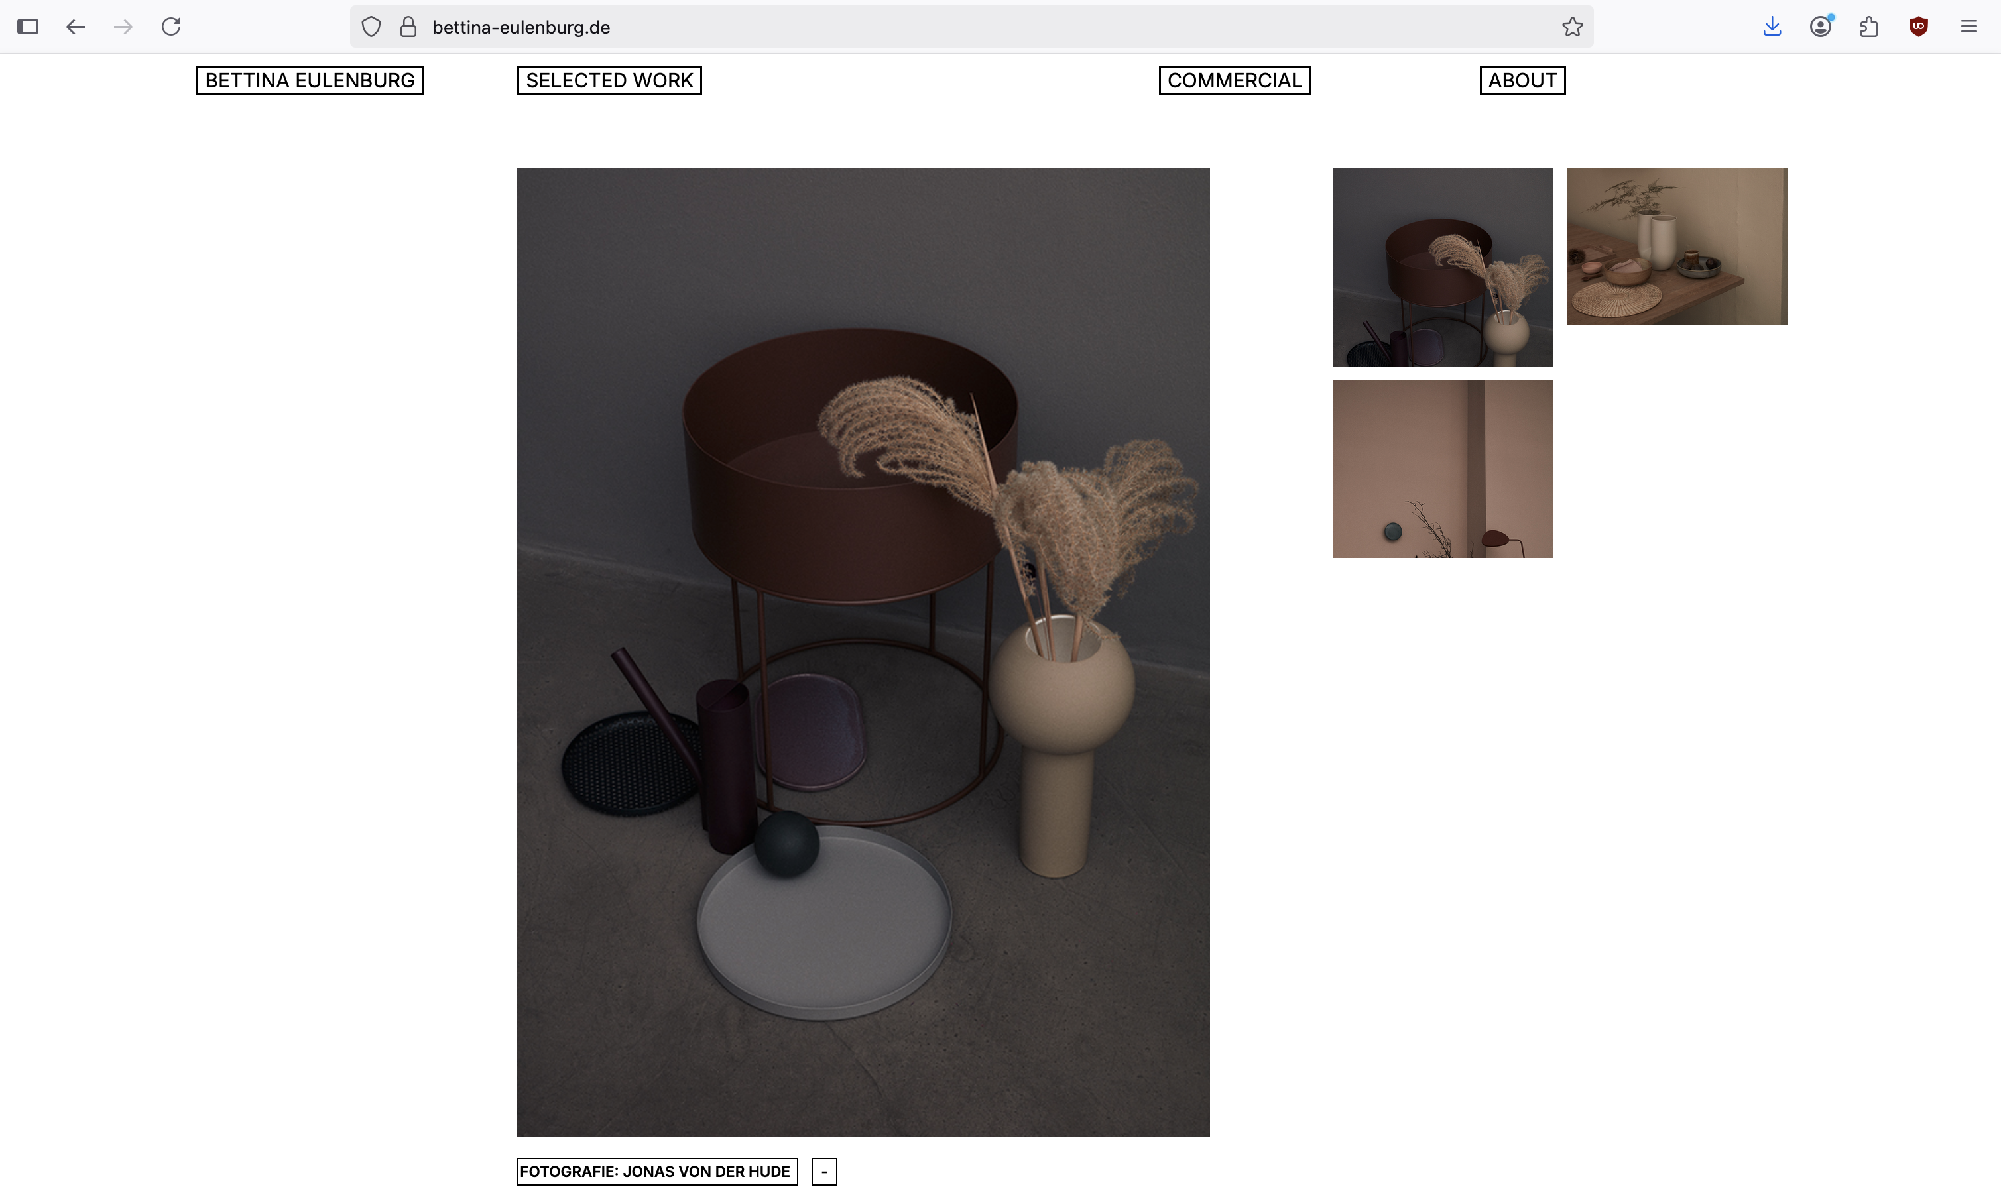2001x1193 pixels.
Task: Toggle the Firefox sidebar icon
Action: [x=28, y=27]
